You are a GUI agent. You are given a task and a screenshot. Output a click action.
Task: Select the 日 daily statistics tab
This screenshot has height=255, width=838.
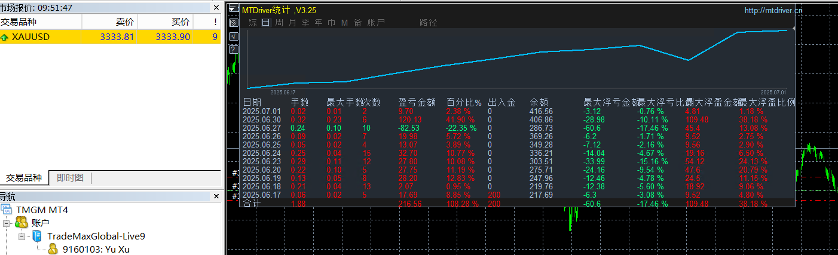click(266, 23)
